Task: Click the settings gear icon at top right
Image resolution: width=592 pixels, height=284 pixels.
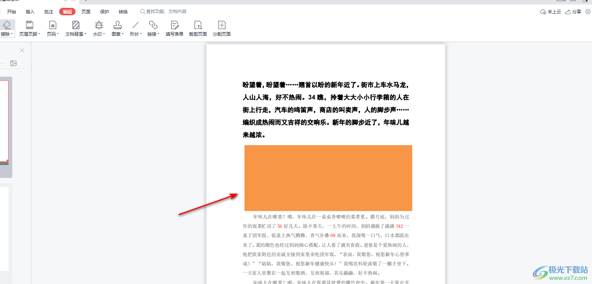Action: 588,12
